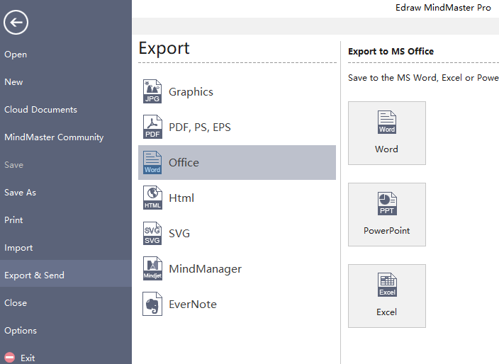Choose Import from the sidebar

(18, 248)
